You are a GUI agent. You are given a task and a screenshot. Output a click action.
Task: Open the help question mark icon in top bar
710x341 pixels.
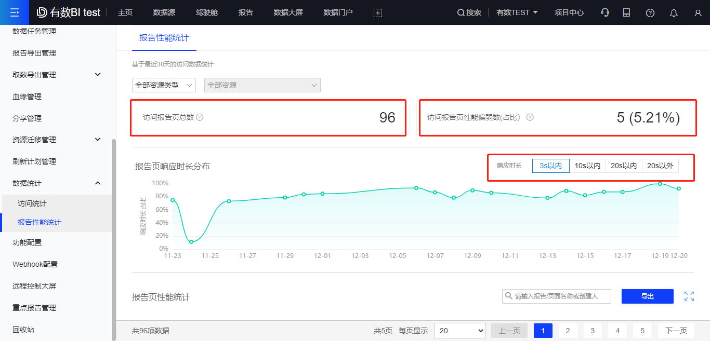[650, 12]
